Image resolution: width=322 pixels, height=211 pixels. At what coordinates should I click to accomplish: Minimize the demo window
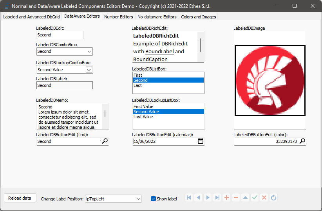277,6
